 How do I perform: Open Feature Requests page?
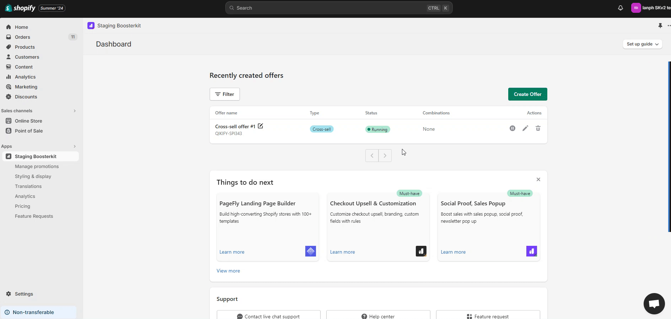(x=34, y=216)
